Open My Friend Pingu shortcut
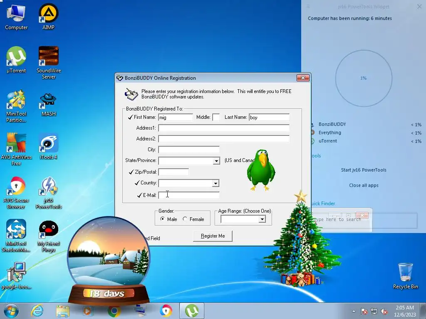The image size is (426, 319). point(49,236)
